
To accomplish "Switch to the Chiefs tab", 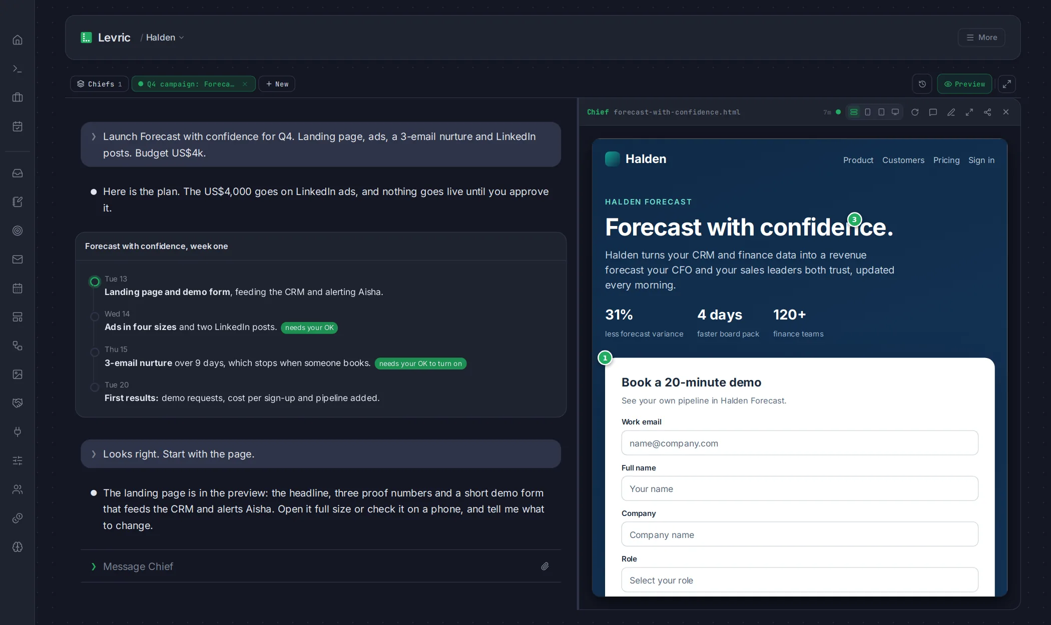I will (x=99, y=84).
